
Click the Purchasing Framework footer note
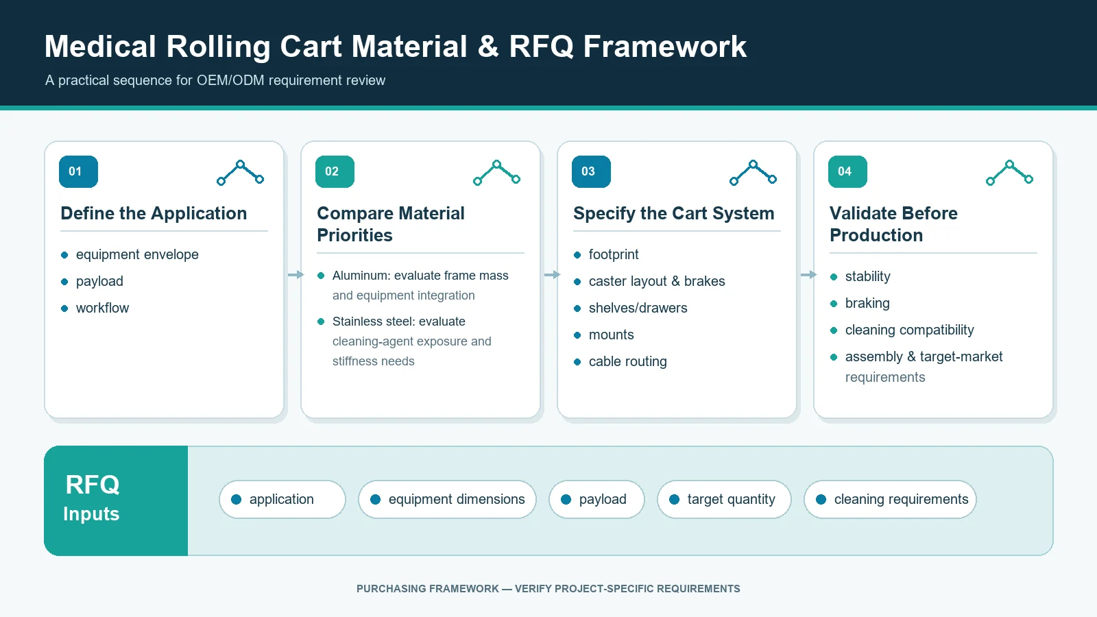pos(548,589)
